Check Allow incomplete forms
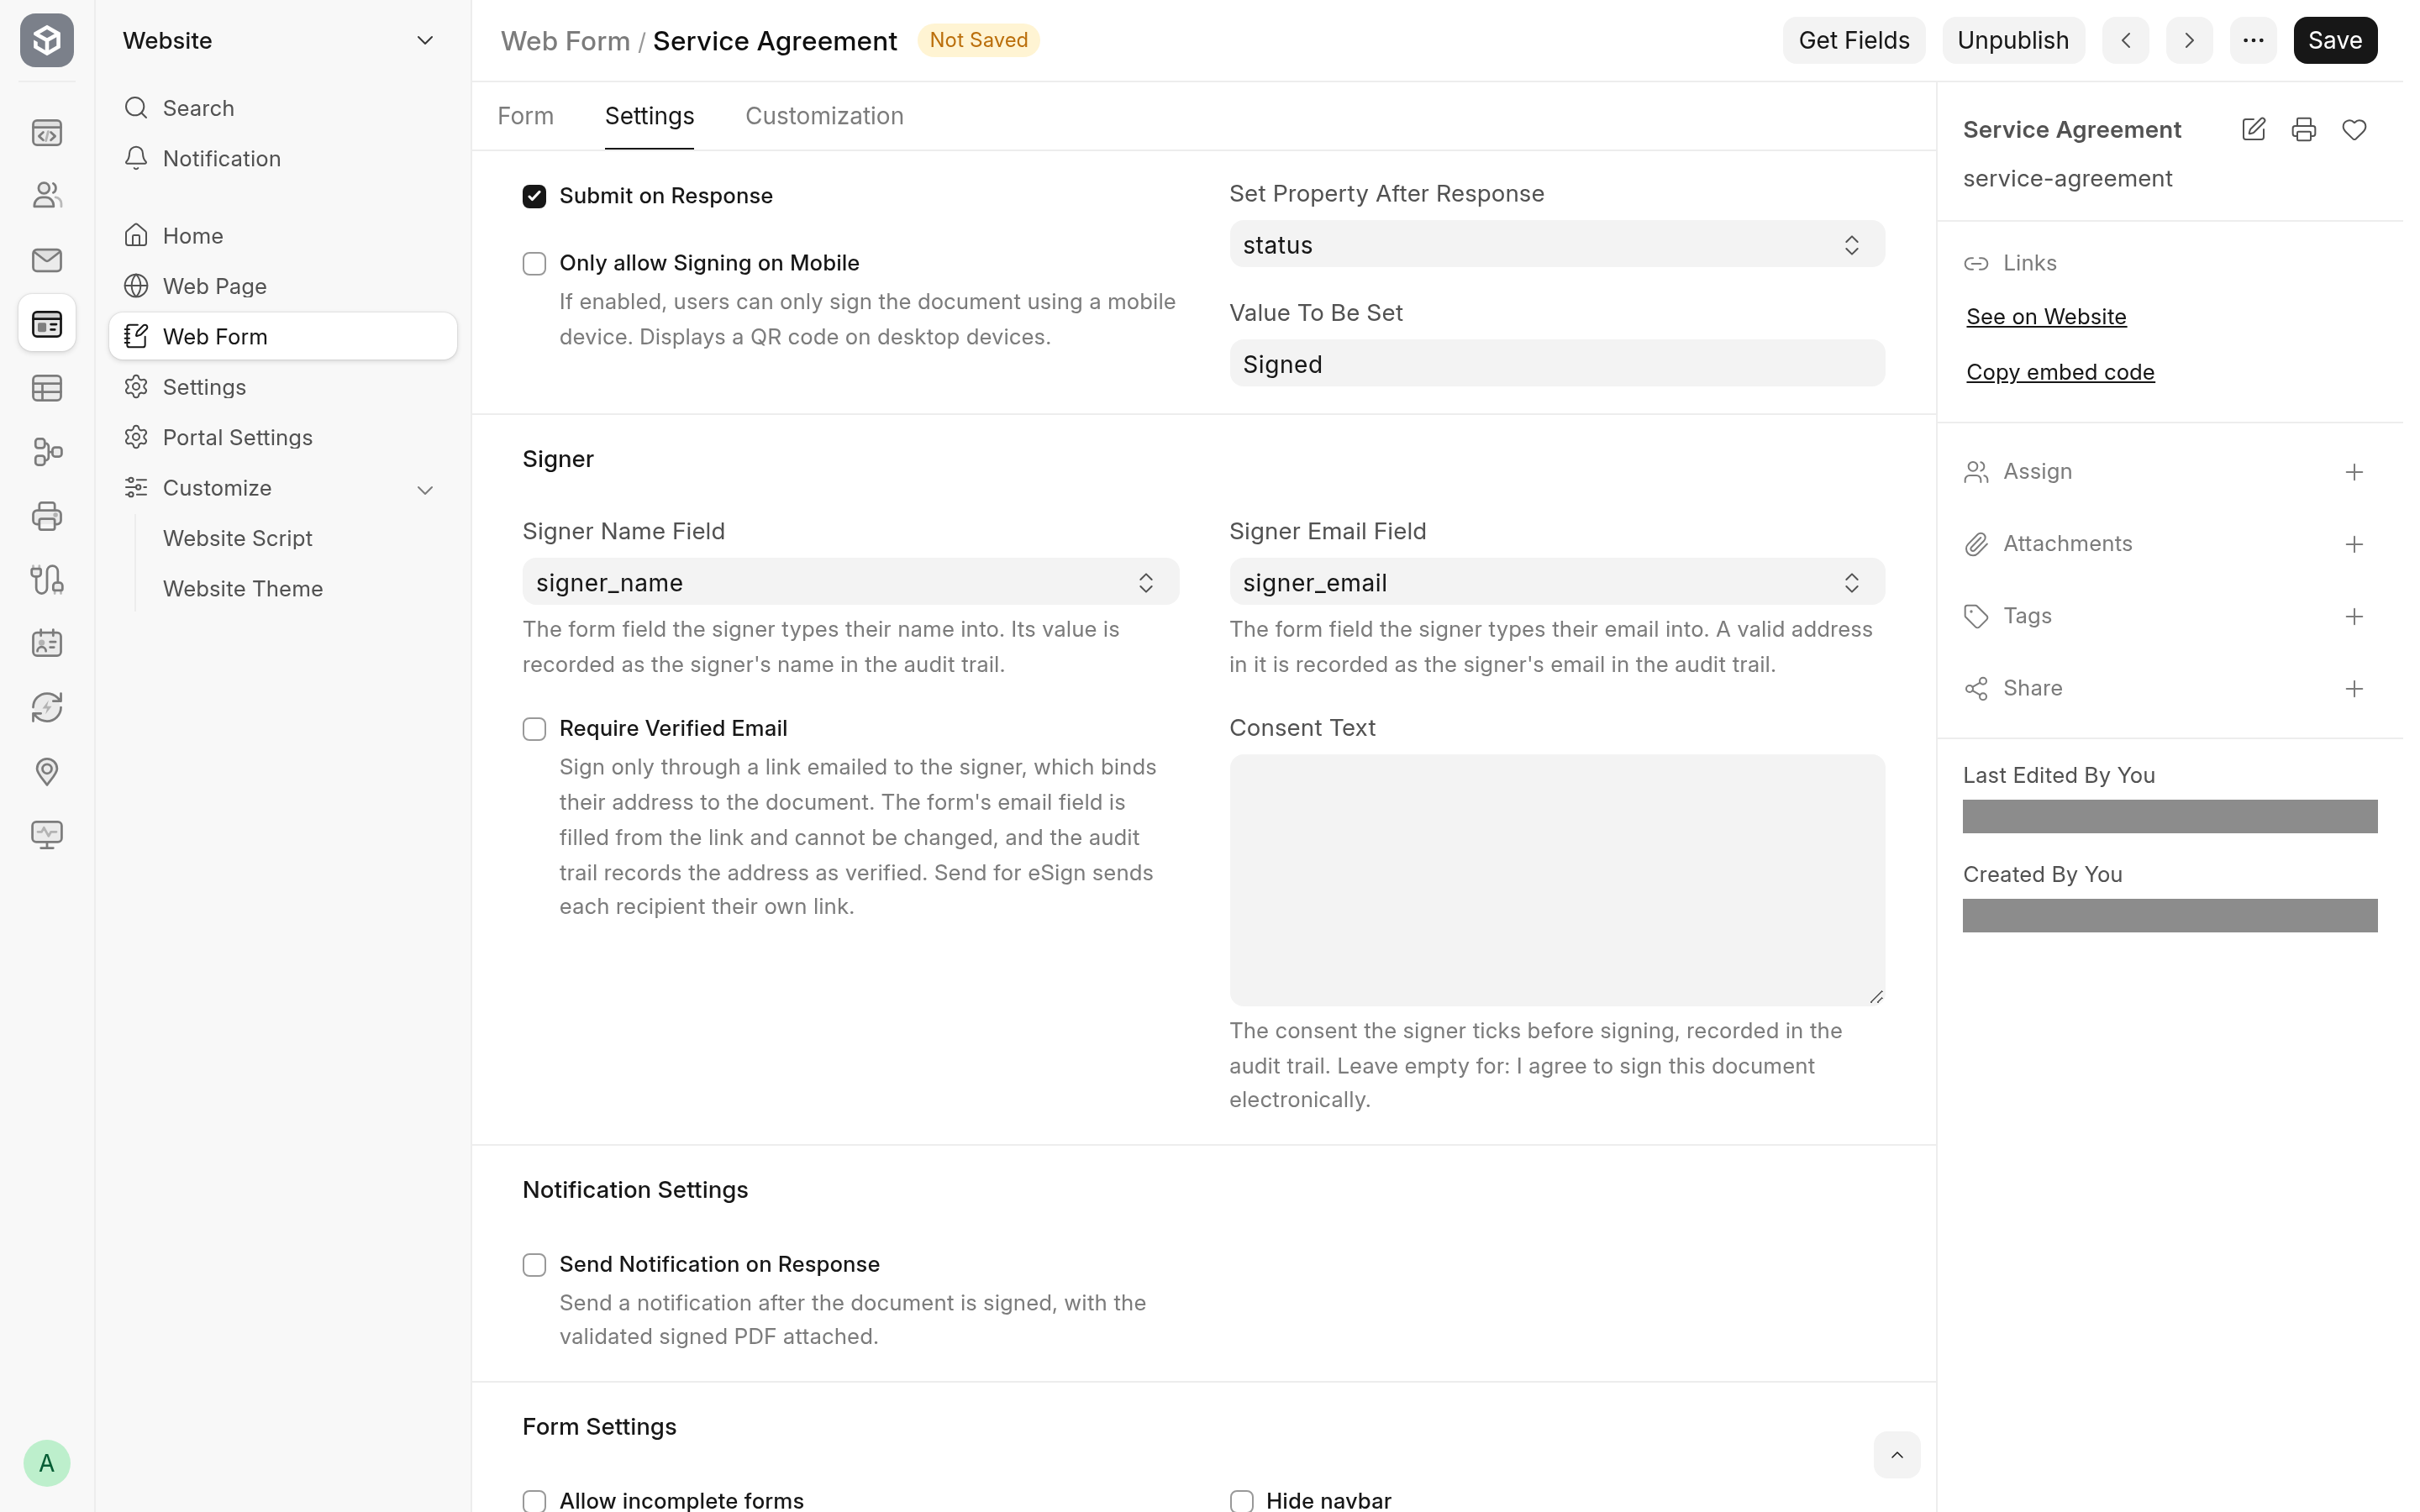 (534, 1501)
